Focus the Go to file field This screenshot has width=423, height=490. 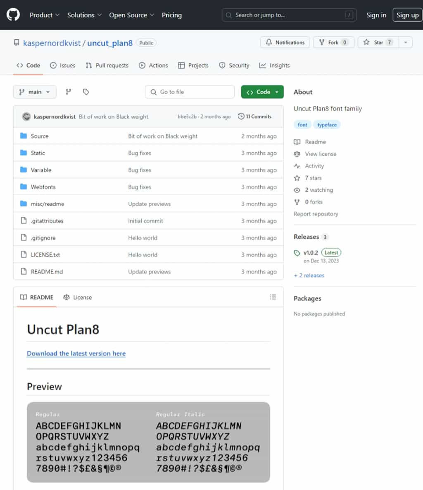tap(190, 92)
